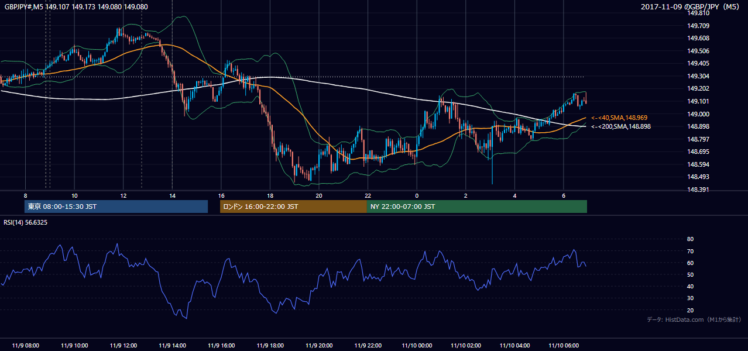Click the 11/10 06:00 time axis label

564,346
